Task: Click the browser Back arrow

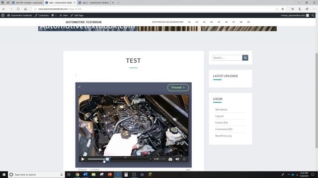Action: tap(4, 9)
